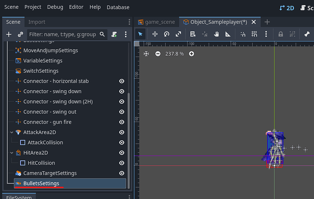The height and width of the screenshot is (199, 314).
Task: Toggle HitCollision visibility eye
Action: [122, 163]
